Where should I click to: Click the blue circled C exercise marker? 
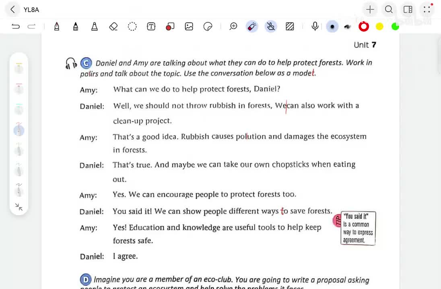coord(87,63)
